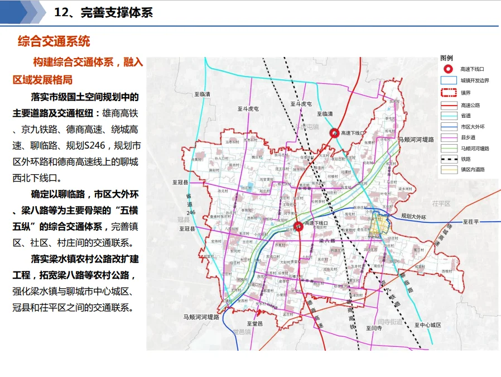
Task: Click the 图例 legend title
Action: click(x=446, y=58)
